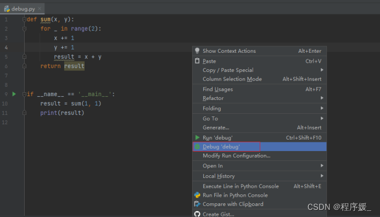Click line number 12 in the gutter
Viewport: 380px width, 217px height.
point(4,122)
